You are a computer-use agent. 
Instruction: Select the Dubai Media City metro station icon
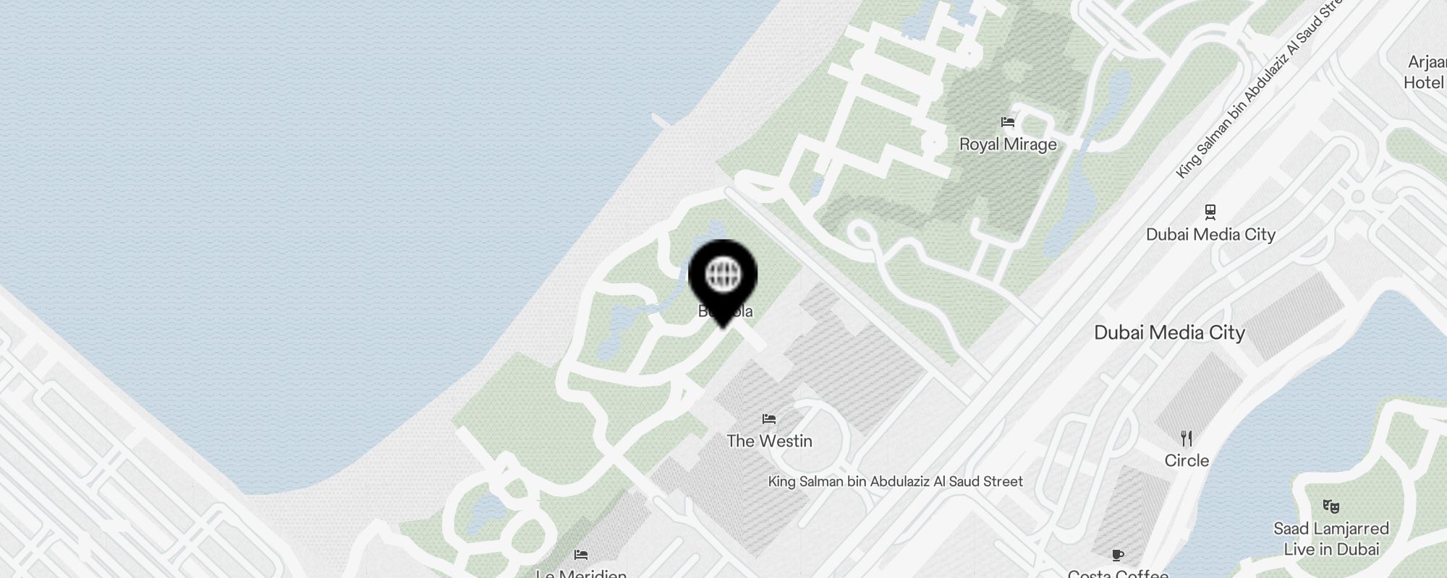tap(1210, 212)
